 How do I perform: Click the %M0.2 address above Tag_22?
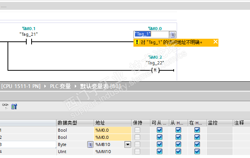coord(155,57)
